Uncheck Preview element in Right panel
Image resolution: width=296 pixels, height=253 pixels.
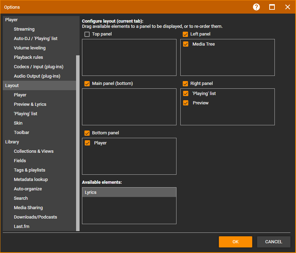186,103
